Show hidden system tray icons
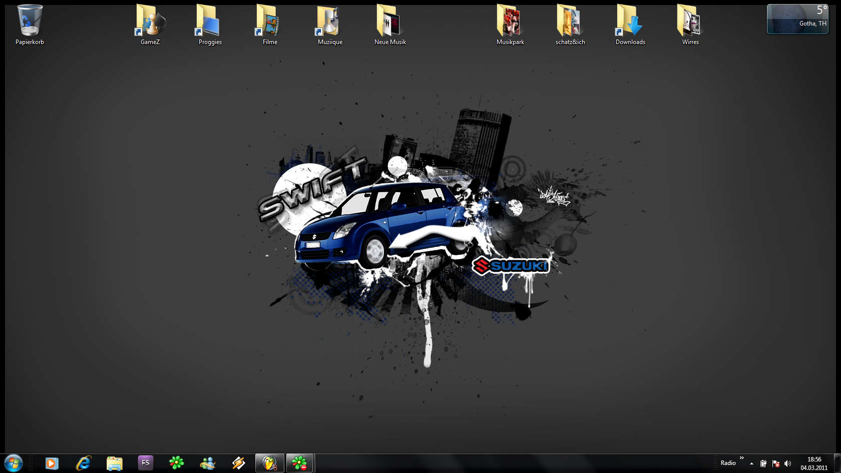 click(x=751, y=463)
